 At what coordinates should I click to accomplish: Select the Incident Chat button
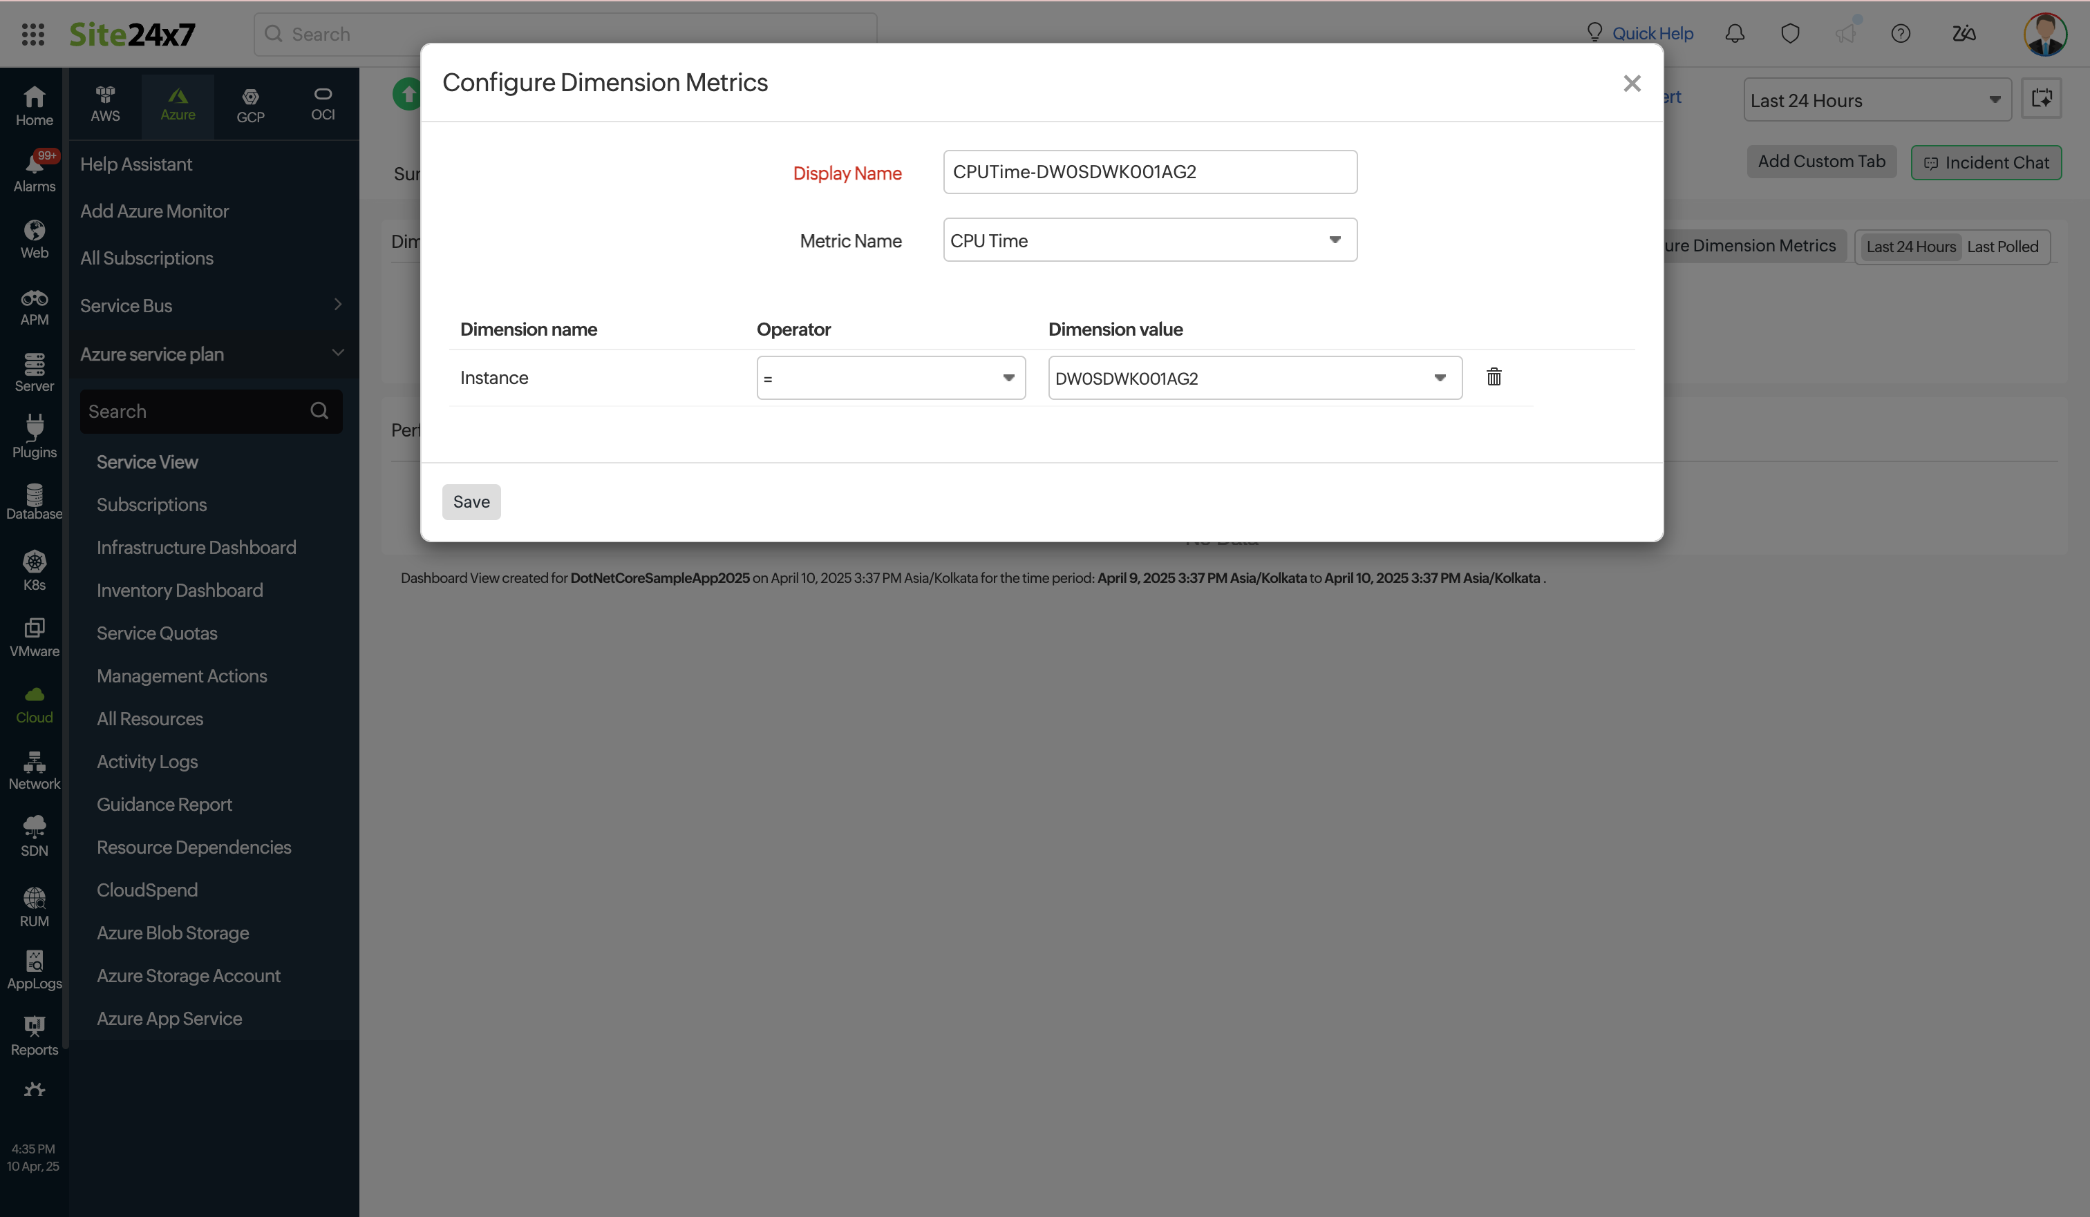[x=1986, y=162]
